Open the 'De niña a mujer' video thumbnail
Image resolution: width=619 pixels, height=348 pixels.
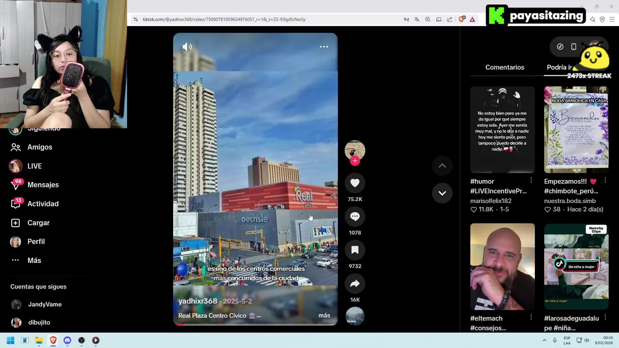pyautogui.click(x=576, y=266)
